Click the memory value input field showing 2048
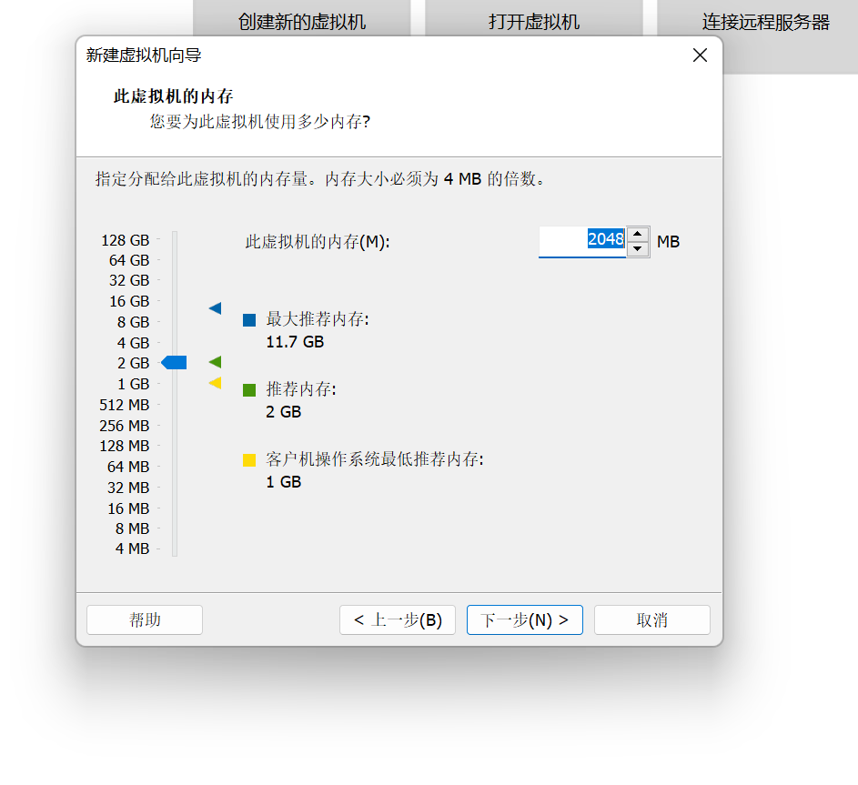This screenshot has width=858, height=785. tap(582, 241)
